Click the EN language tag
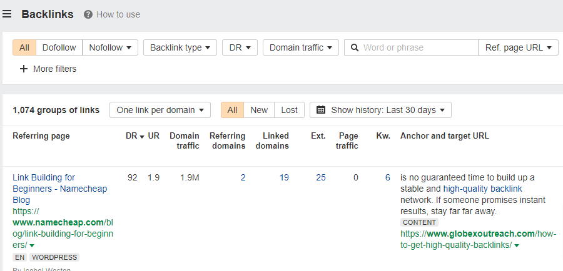Viewport: 563px width, 271px height. 20,257
